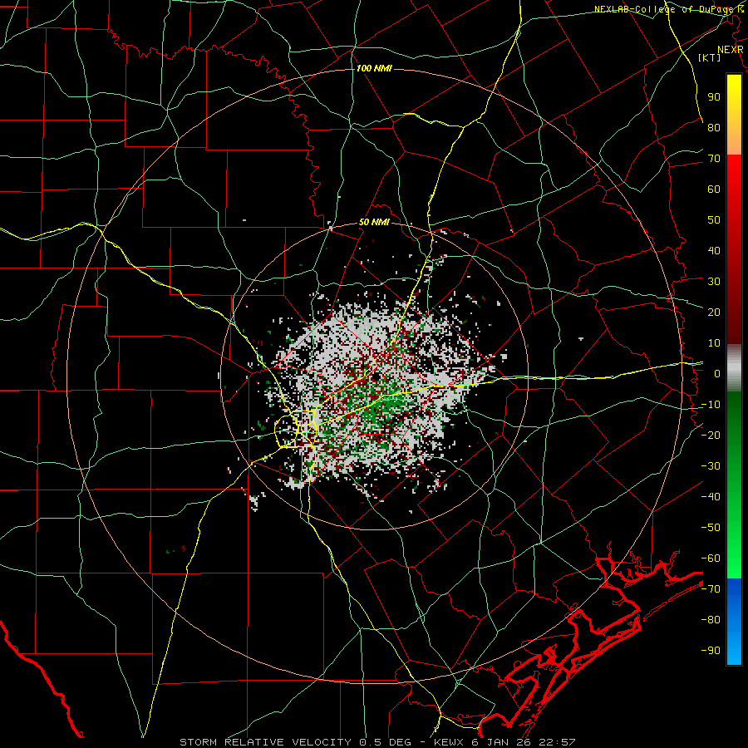Click the -20 value on the velocity scale
Viewport: 748px width, 748px height.
711,435
